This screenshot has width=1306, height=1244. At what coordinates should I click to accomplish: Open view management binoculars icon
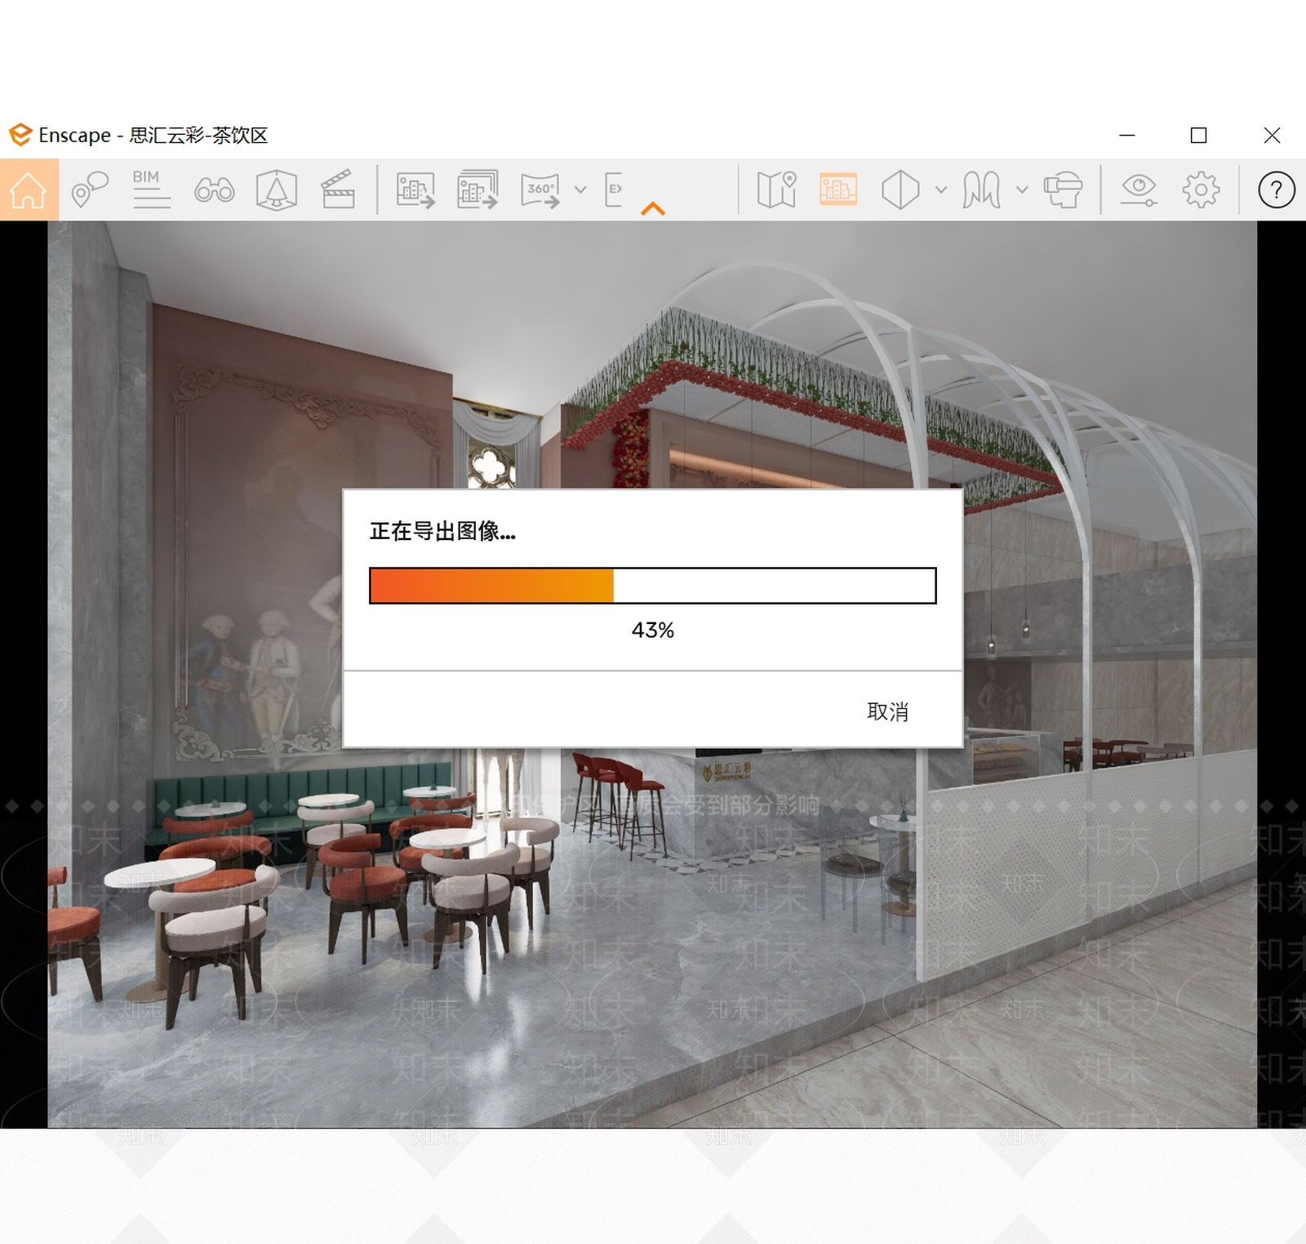coord(215,191)
